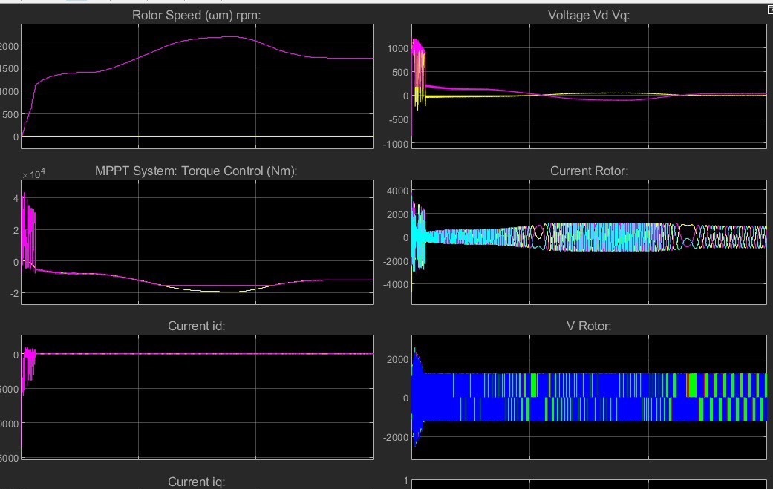Image resolution: width=773 pixels, height=489 pixels.
Task: Click the 0 tick on Rotor Speed axis
Action: coord(16,137)
